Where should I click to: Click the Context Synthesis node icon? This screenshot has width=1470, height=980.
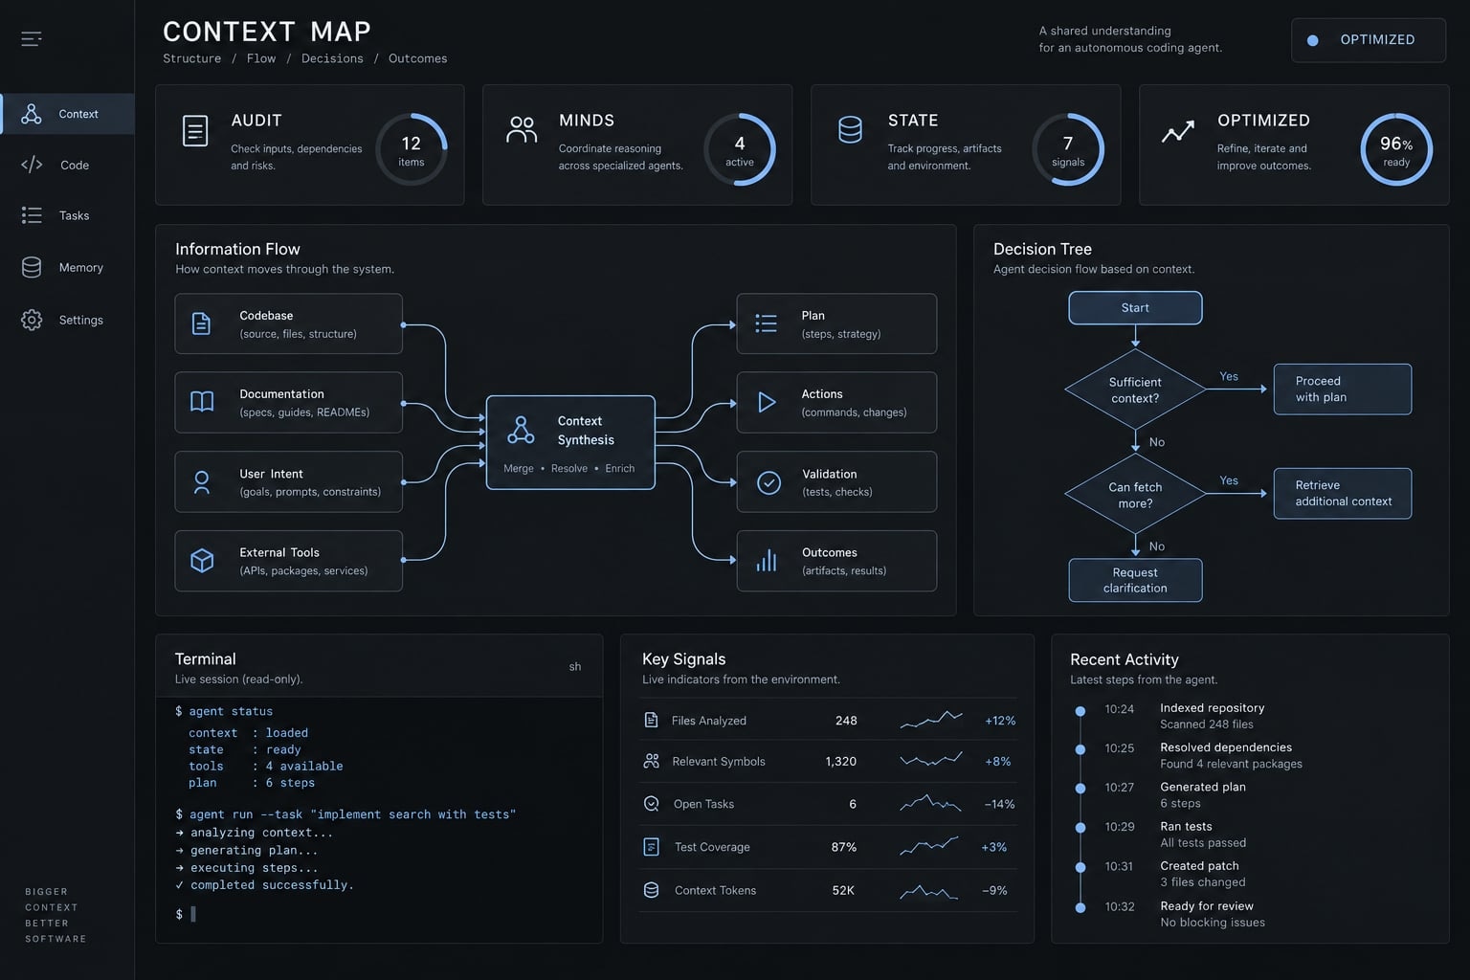[x=521, y=430]
